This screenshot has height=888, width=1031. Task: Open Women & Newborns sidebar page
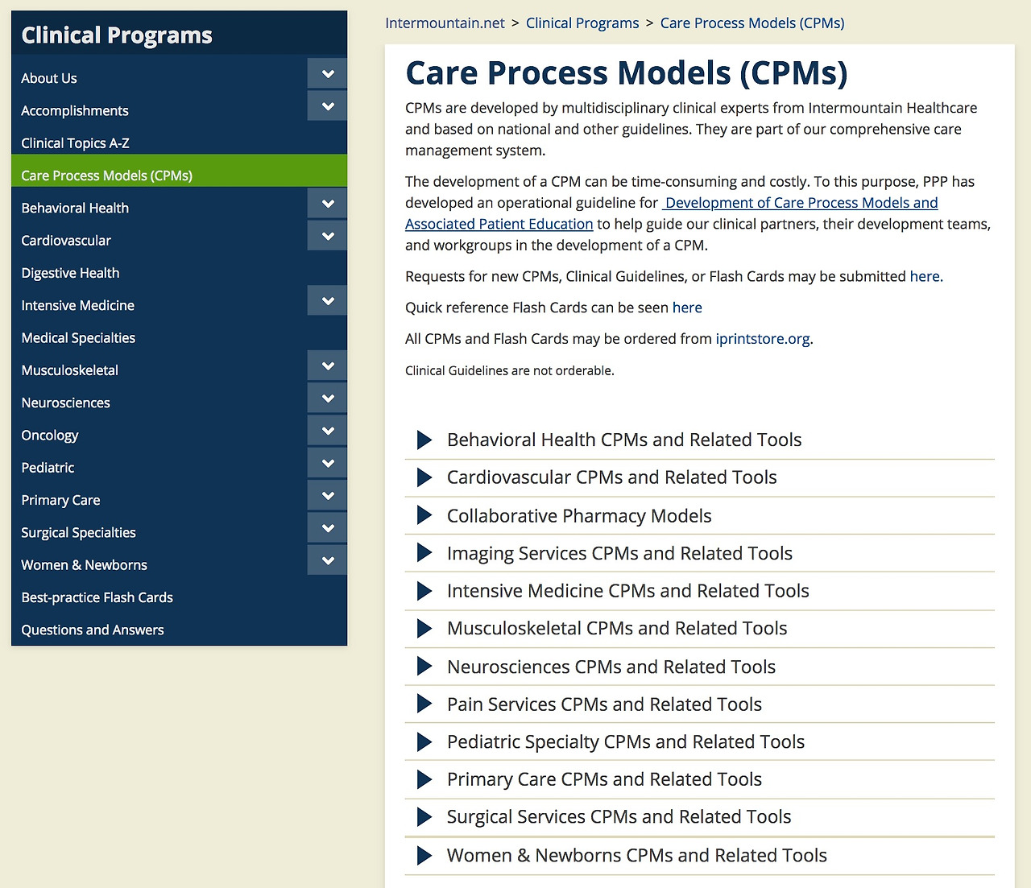pos(84,565)
